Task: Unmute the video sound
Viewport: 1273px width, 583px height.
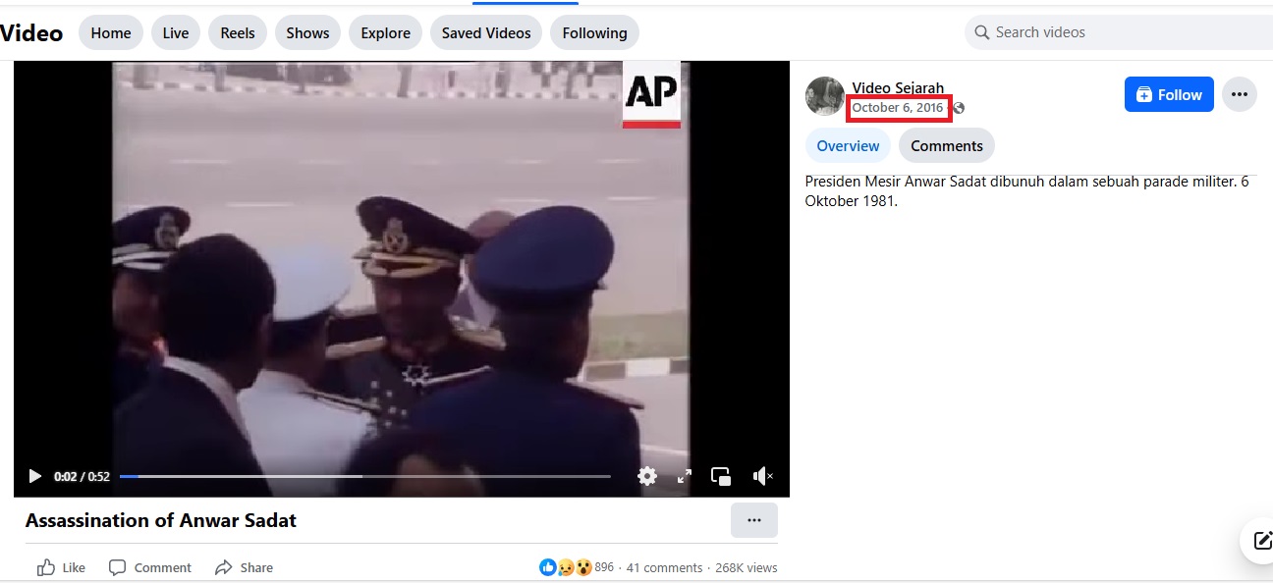Action: (x=762, y=476)
